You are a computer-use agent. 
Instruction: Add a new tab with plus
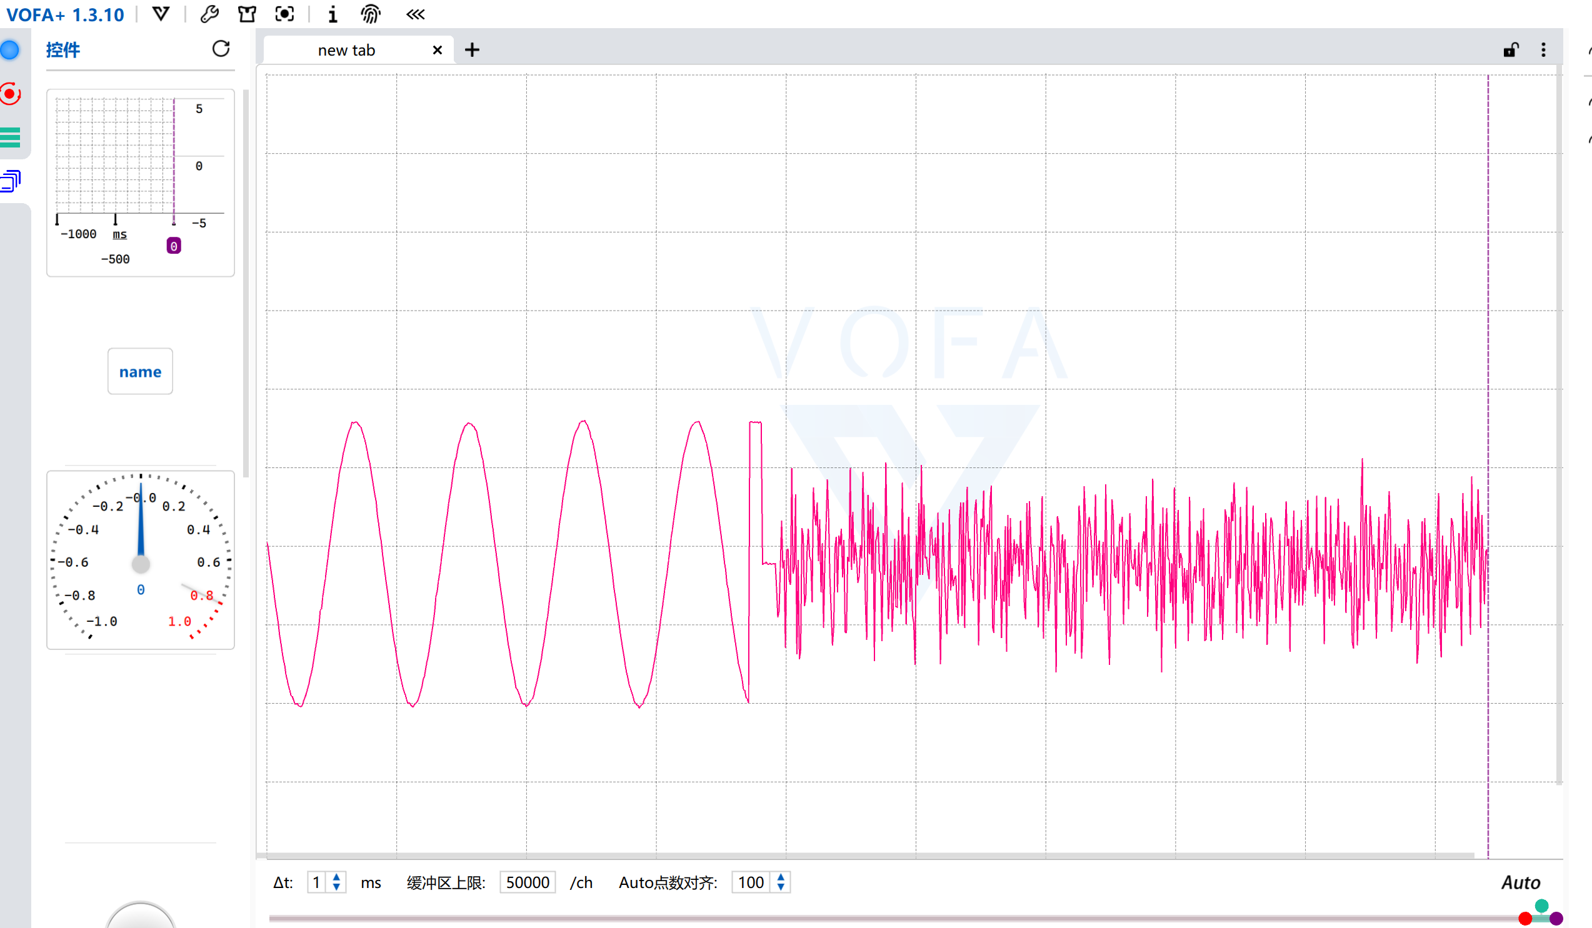pyautogui.click(x=472, y=50)
